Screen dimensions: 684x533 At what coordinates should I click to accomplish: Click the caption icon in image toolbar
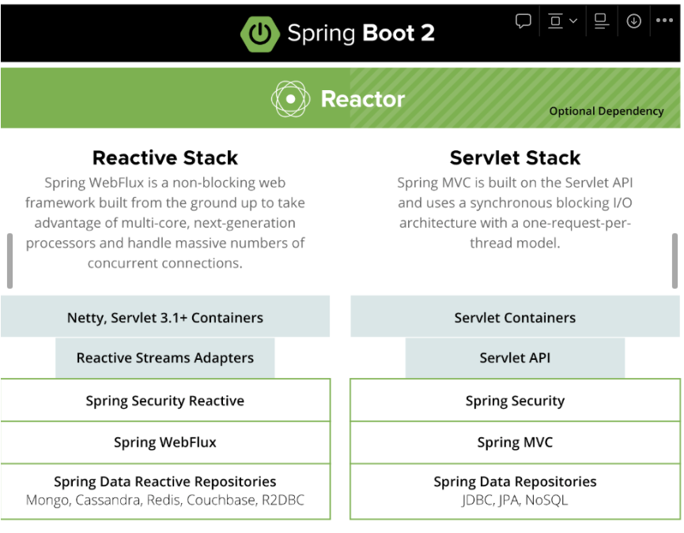[x=602, y=21]
